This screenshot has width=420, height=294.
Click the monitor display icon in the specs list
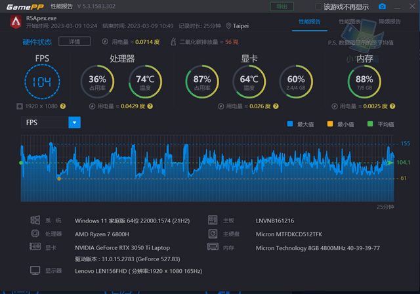click(x=35, y=270)
